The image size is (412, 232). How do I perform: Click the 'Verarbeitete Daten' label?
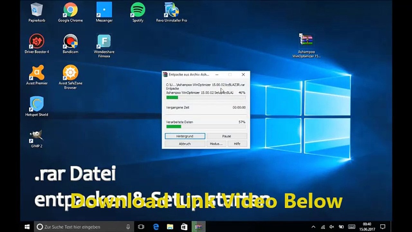(x=179, y=122)
